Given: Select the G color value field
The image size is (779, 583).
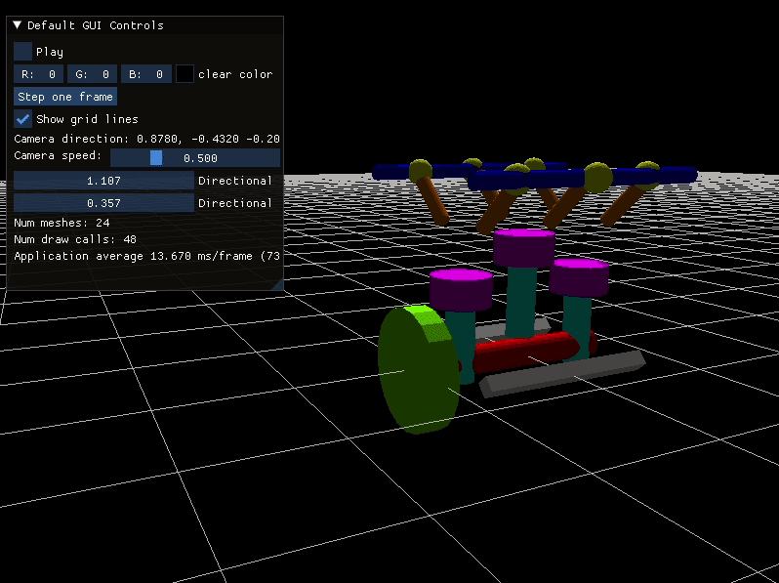Looking at the screenshot, I should click(x=92, y=74).
